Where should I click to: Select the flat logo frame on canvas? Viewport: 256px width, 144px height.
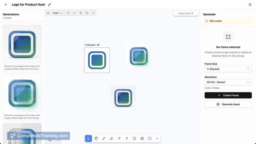pos(97,60)
